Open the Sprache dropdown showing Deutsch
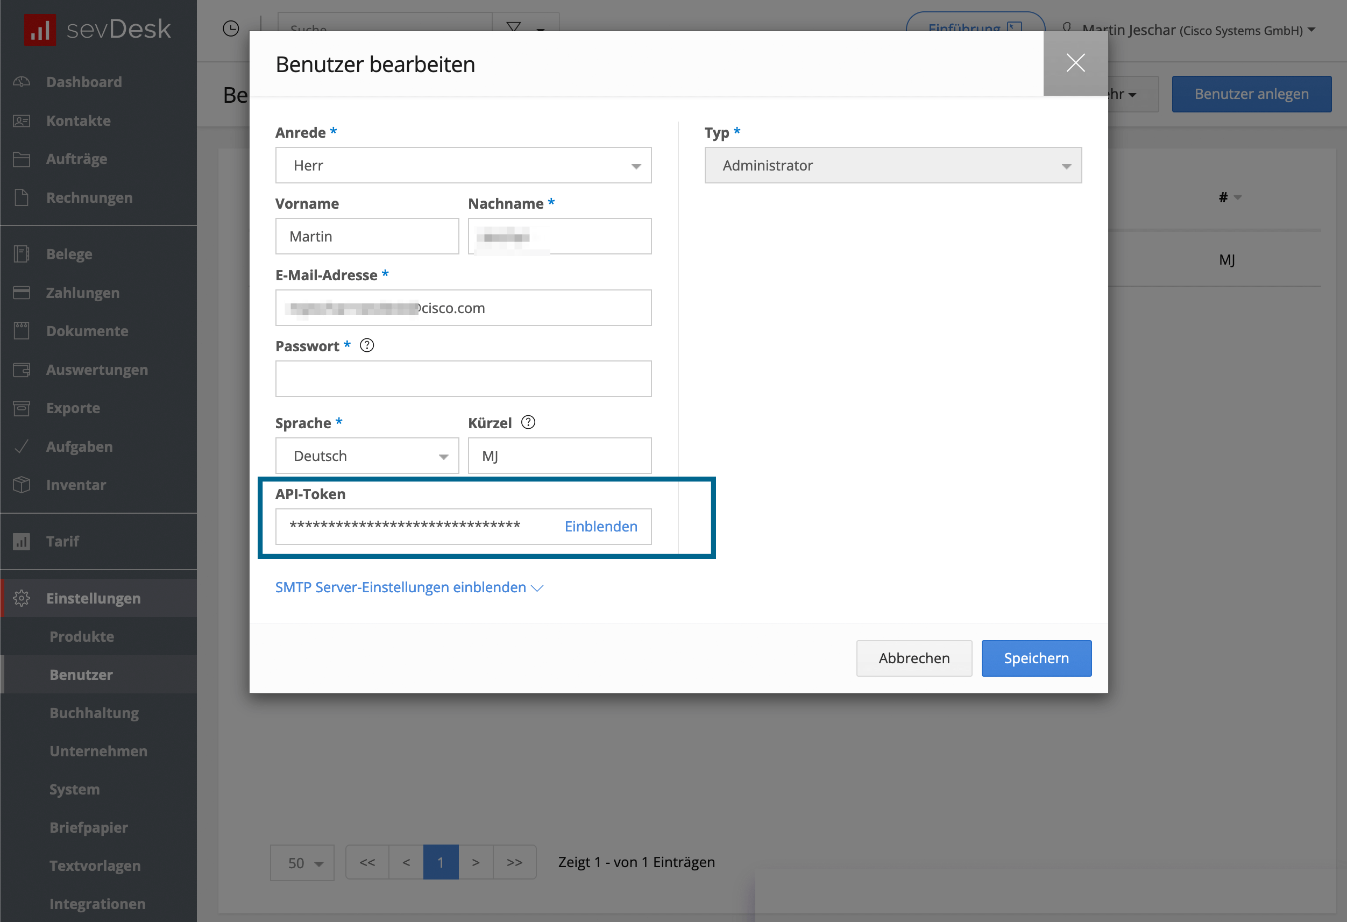Image resolution: width=1347 pixels, height=922 pixels. point(367,456)
